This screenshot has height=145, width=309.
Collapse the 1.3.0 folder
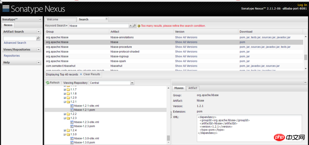(65, 134)
